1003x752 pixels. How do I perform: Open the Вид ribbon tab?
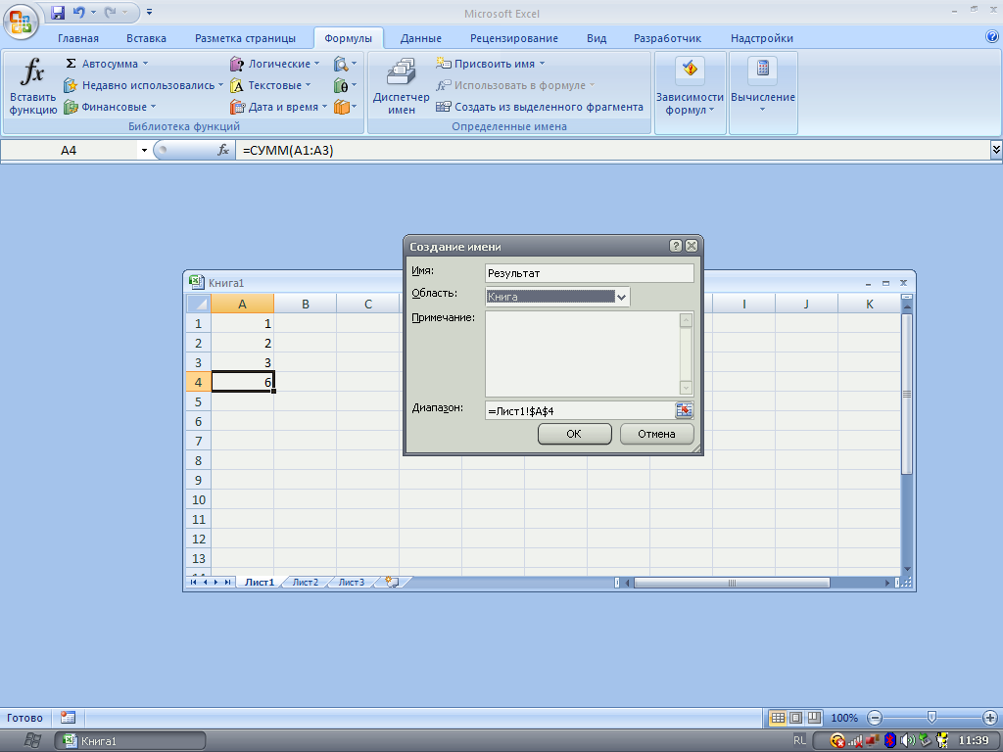[597, 38]
